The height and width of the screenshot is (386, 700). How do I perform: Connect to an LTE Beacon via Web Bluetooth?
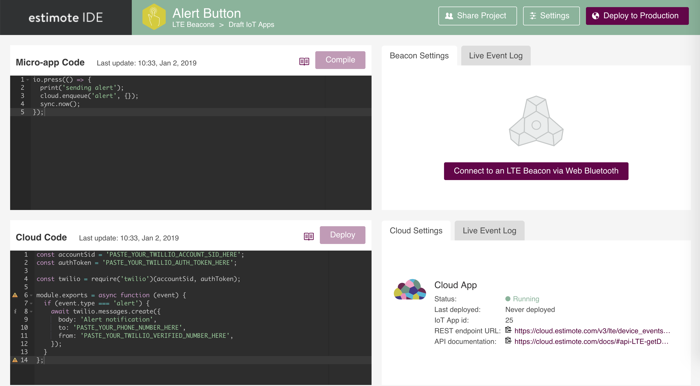tap(536, 171)
